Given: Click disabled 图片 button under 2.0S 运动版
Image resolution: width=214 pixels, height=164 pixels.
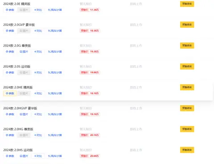Looking at the screenshot, I should coord(24,72).
